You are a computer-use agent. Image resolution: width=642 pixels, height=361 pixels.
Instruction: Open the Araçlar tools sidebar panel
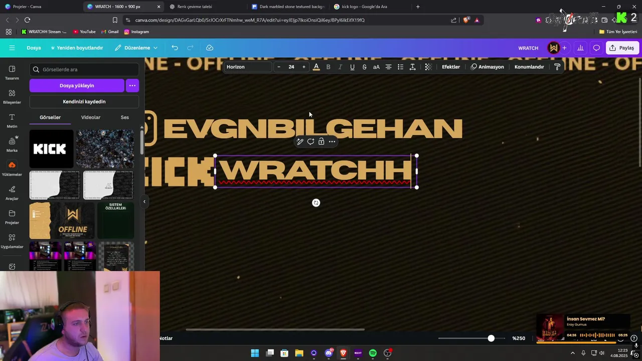[x=12, y=193]
